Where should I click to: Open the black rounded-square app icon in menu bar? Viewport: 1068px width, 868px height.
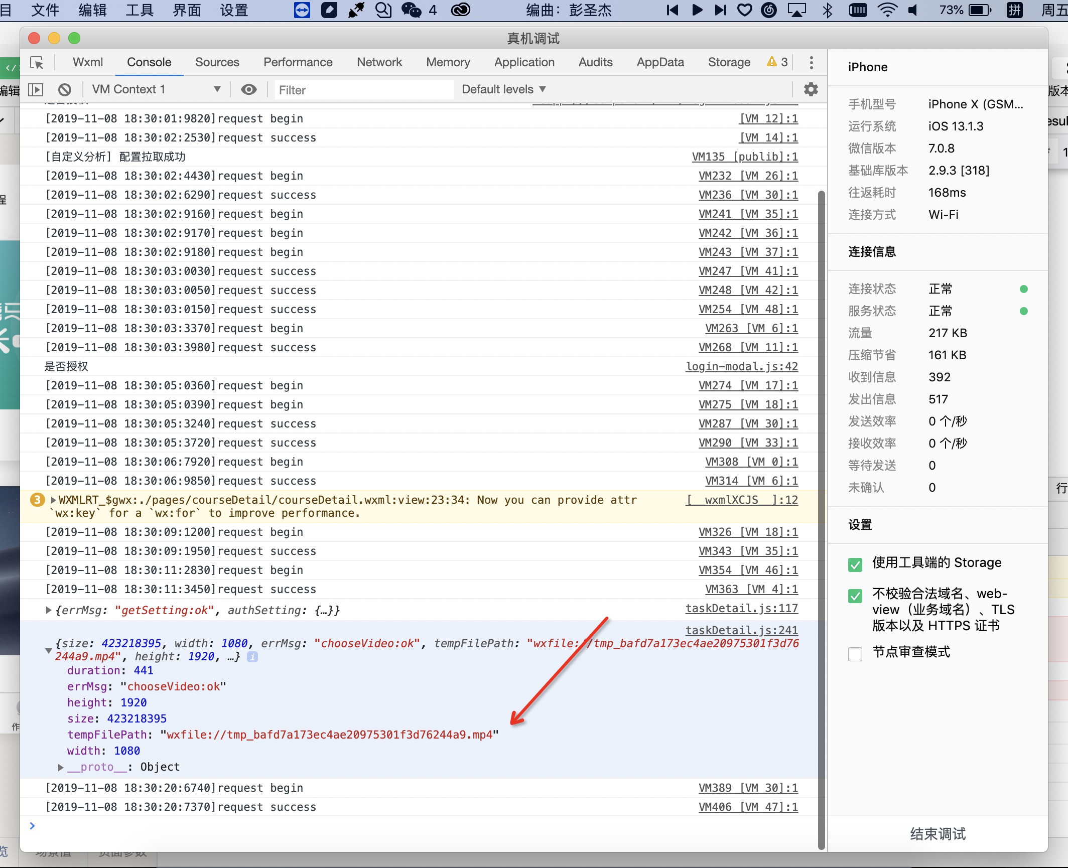click(329, 10)
